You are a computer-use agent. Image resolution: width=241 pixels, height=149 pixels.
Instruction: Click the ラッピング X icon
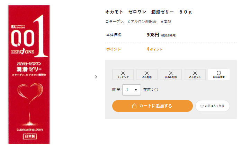(x=123, y=73)
